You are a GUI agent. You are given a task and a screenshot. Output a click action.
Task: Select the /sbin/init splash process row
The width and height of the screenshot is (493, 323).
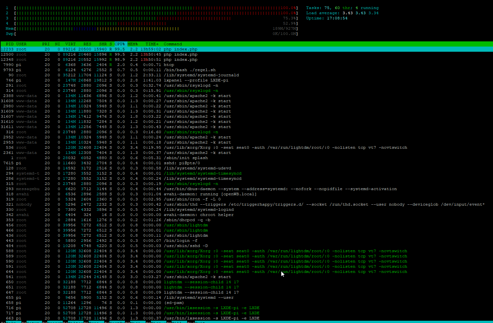point(246,158)
